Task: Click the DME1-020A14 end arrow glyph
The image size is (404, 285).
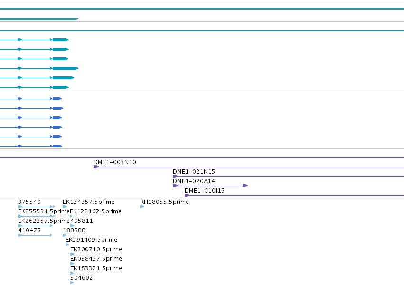Action: coord(245,186)
